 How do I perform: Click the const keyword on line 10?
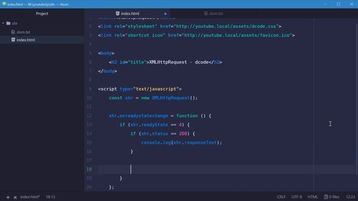tap(116, 98)
